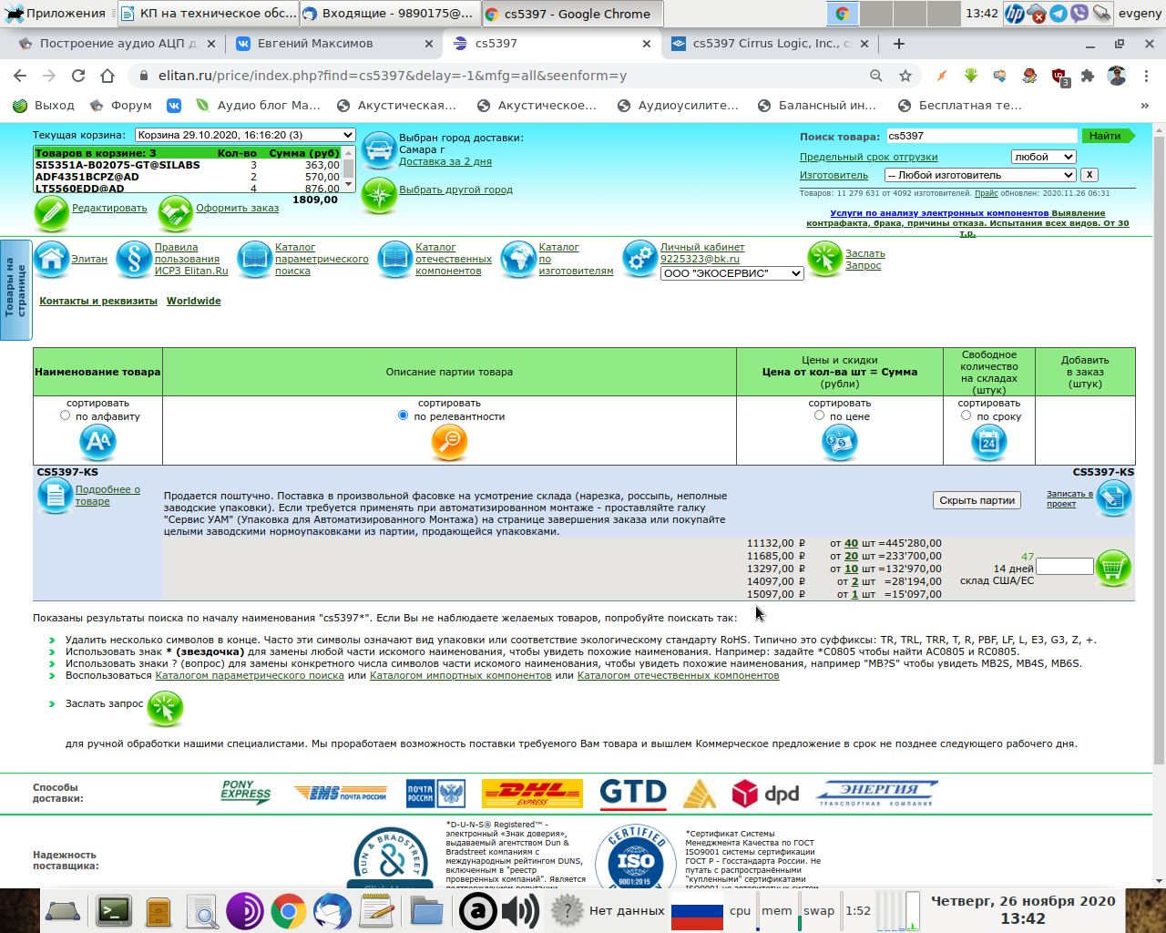This screenshot has width=1166, height=933.
Task: Click the green cursor icon beside Заслать запрос below
Action: [x=166, y=708]
